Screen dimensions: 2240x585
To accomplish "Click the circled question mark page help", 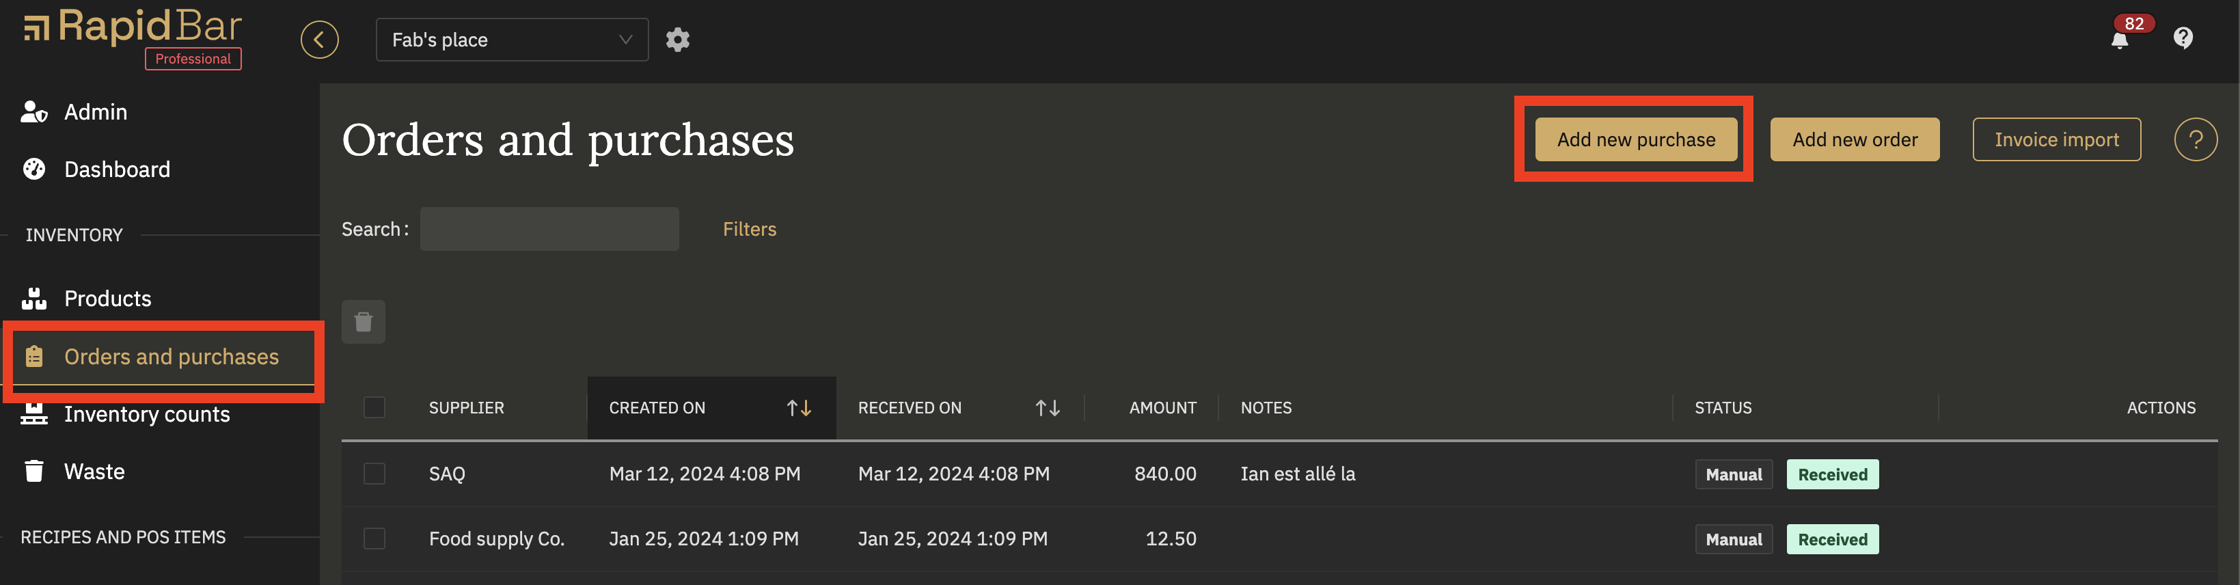I will tap(2195, 139).
